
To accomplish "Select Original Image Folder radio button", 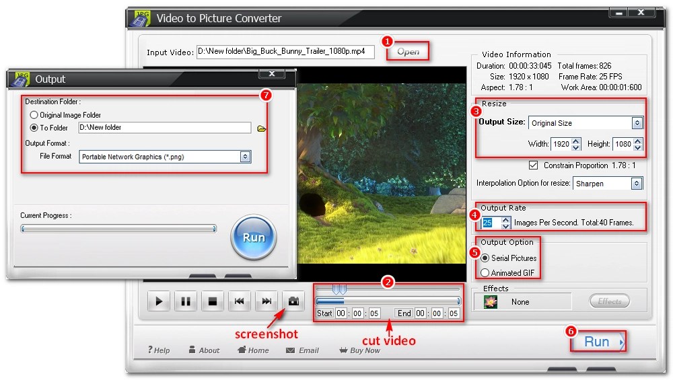I will (x=34, y=115).
